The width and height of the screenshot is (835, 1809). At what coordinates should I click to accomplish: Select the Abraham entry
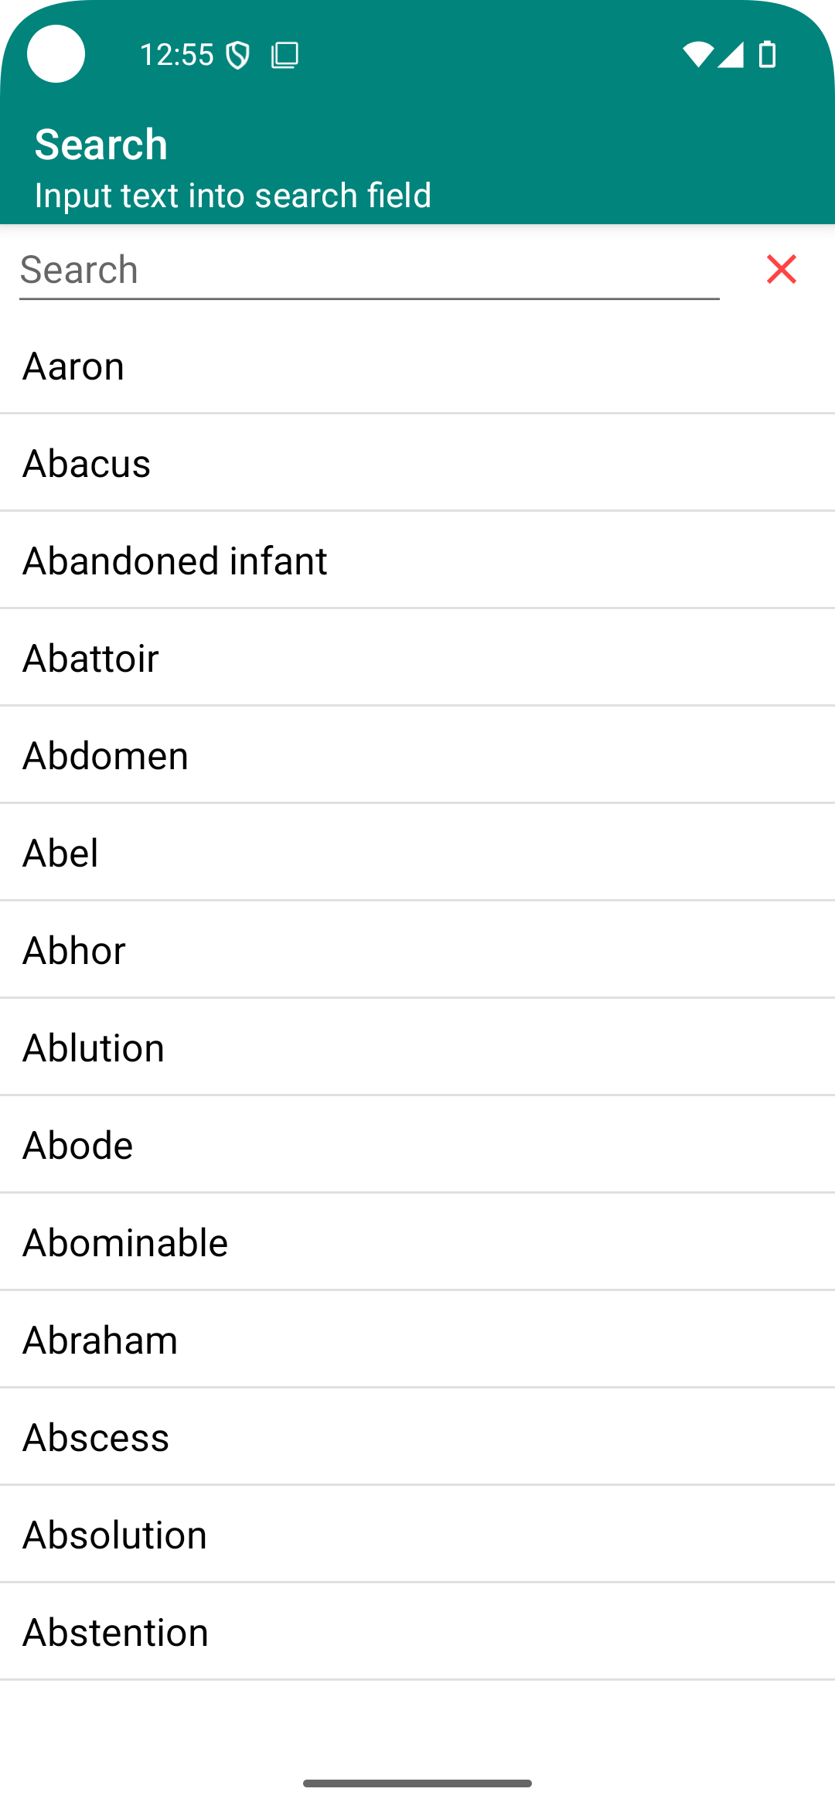tap(417, 1340)
